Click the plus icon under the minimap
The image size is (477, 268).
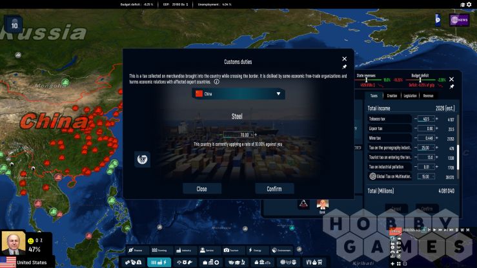coord(392,263)
